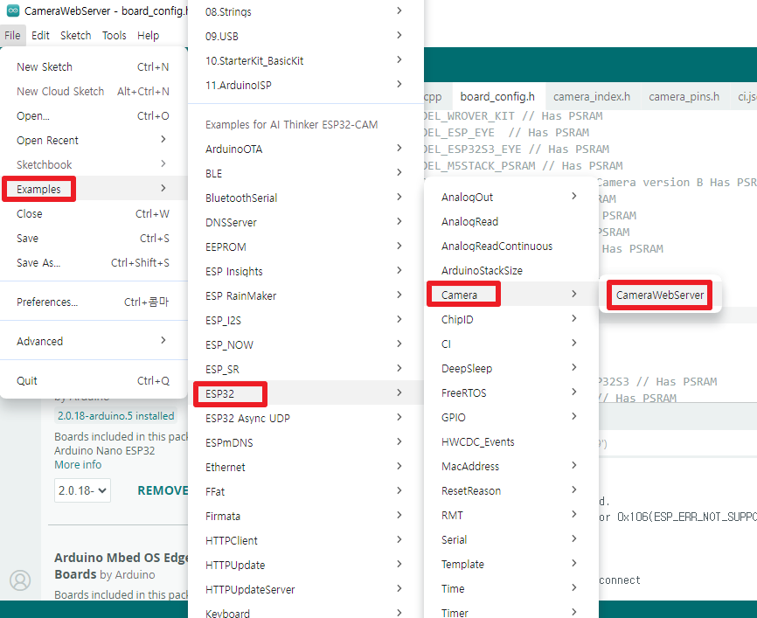Expand the BLE examples submenu
The height and width of the screenshot is (618, 757).
coord(306,173)
